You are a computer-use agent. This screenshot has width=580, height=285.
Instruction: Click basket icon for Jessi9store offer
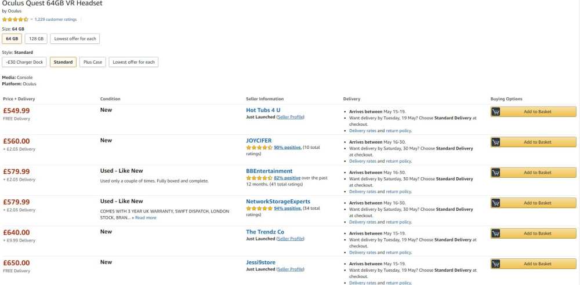point(496,264)
